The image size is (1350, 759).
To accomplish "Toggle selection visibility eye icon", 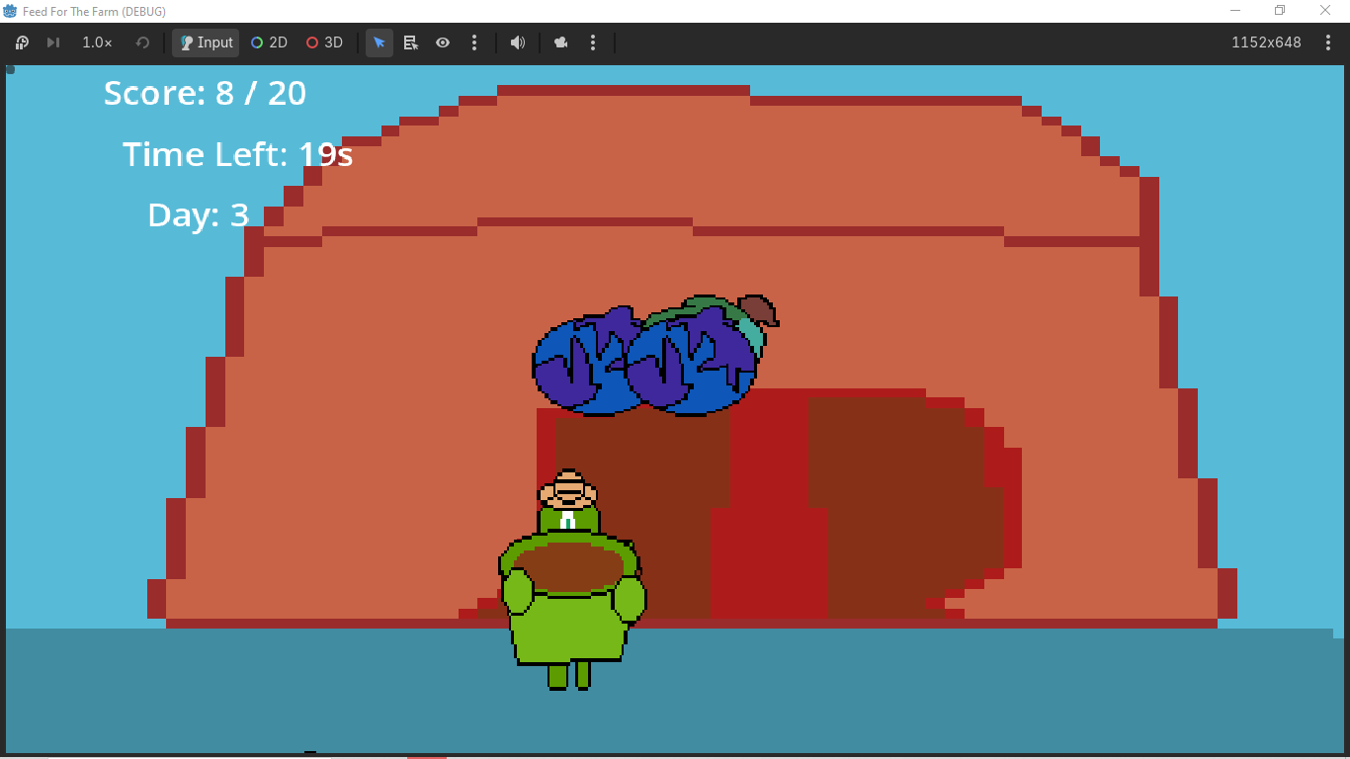I will pos(443,42).
